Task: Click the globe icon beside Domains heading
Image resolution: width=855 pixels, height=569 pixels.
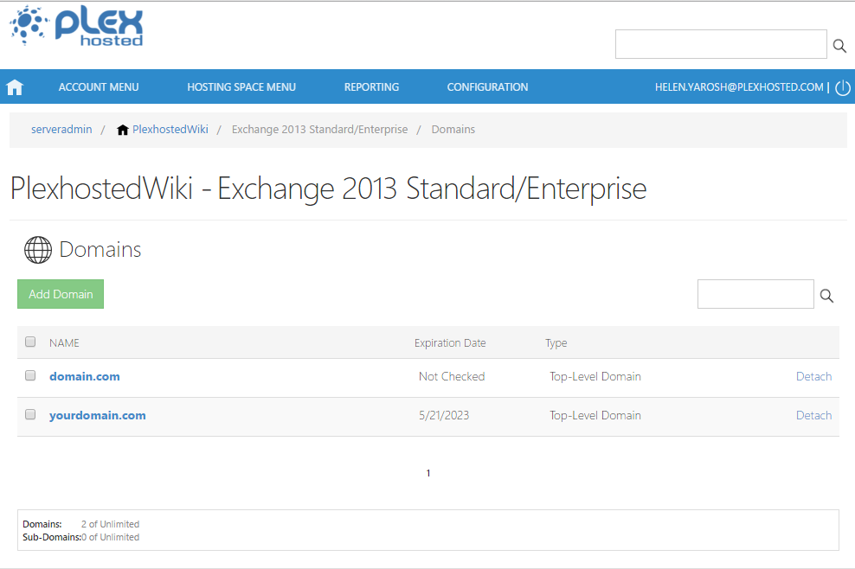Action: [x=38, y=250]
